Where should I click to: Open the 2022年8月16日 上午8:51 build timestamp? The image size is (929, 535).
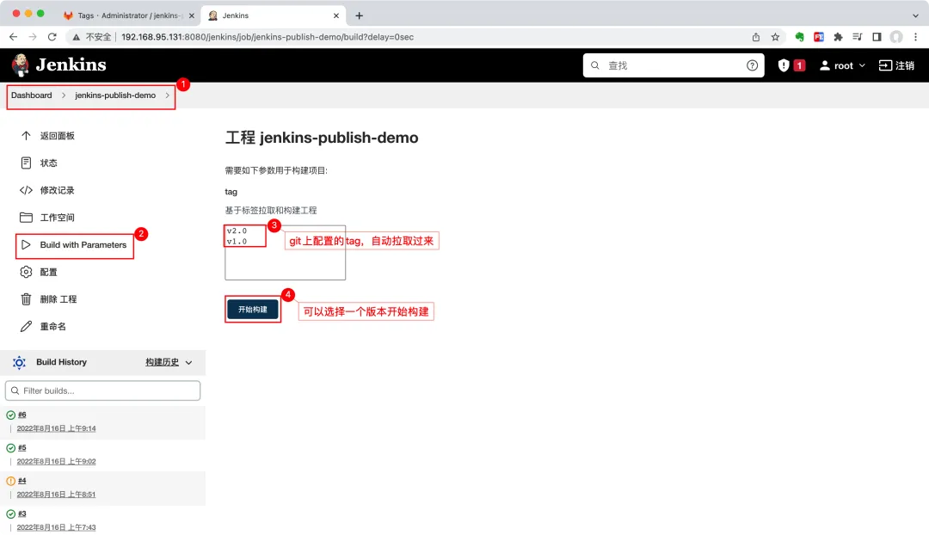coord(56,494)
